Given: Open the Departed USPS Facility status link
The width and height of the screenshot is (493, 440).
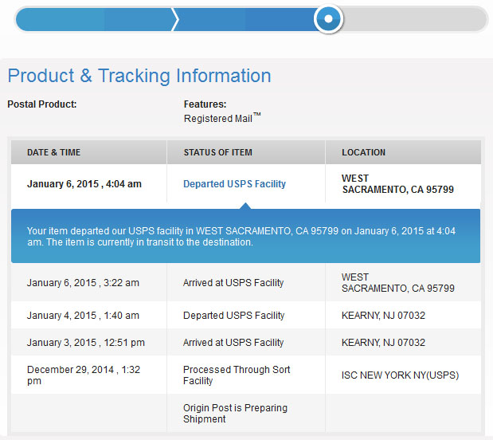Looking at the screenshot, I should (234, 184).
